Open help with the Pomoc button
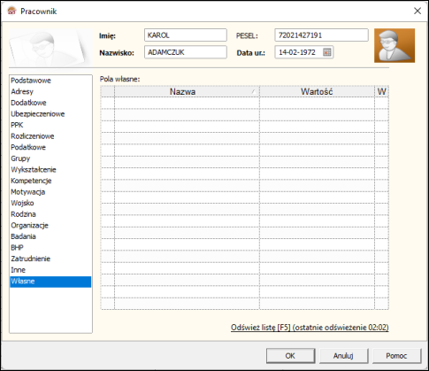The image size is (429, 371). click(x=396, y=356)
